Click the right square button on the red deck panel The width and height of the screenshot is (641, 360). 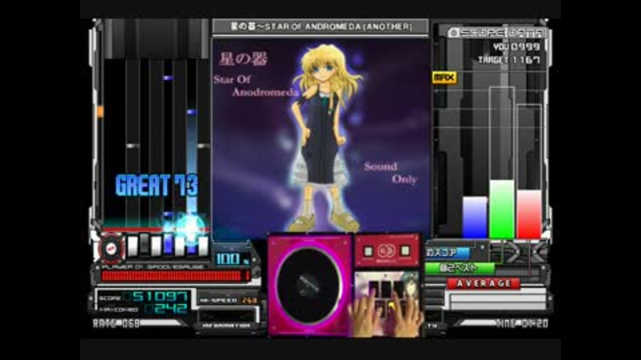point(405,251)
